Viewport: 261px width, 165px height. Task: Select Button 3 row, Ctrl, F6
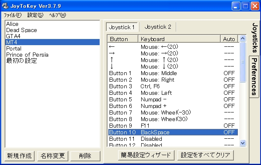(x=173, y=86)
